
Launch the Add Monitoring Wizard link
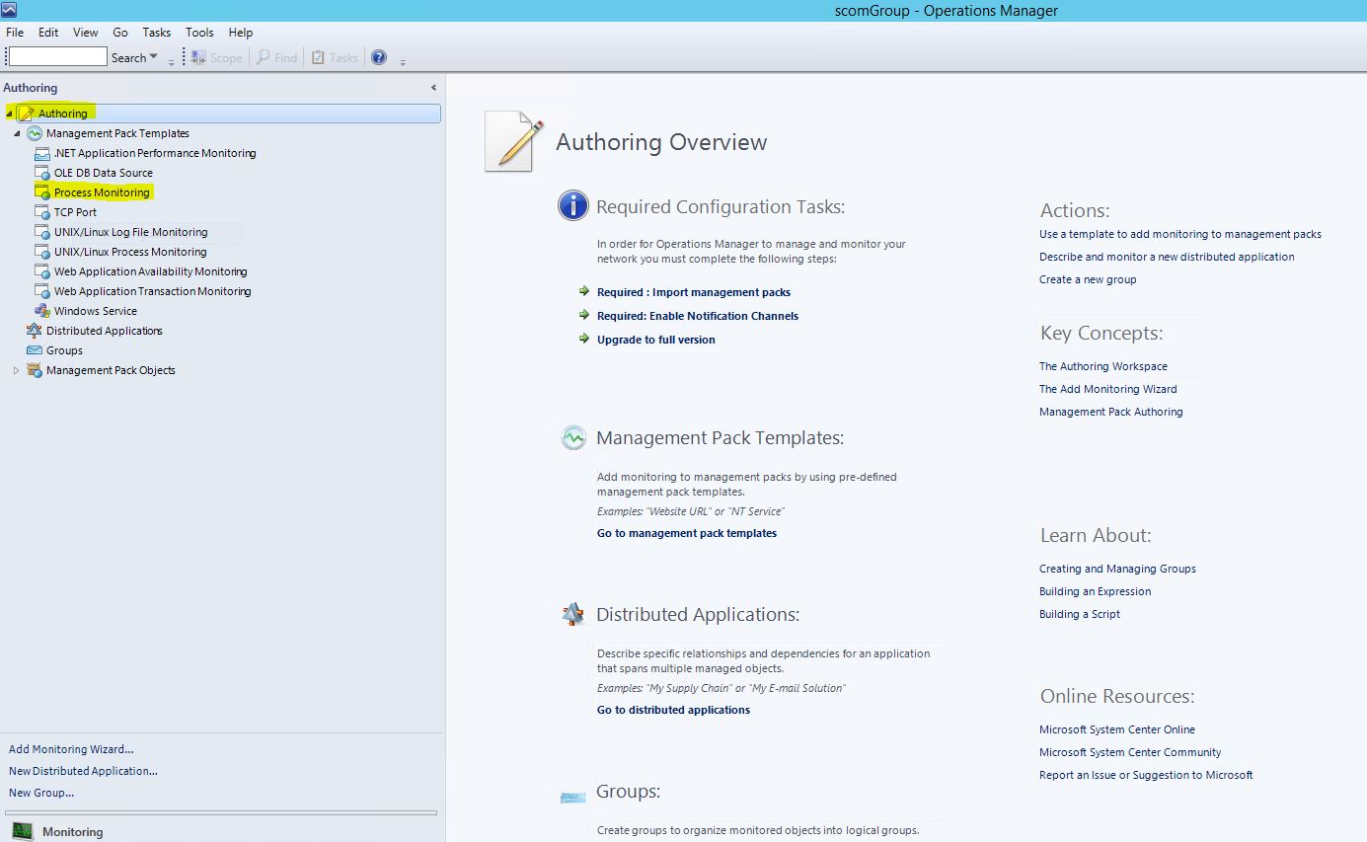tap(71, 749)
